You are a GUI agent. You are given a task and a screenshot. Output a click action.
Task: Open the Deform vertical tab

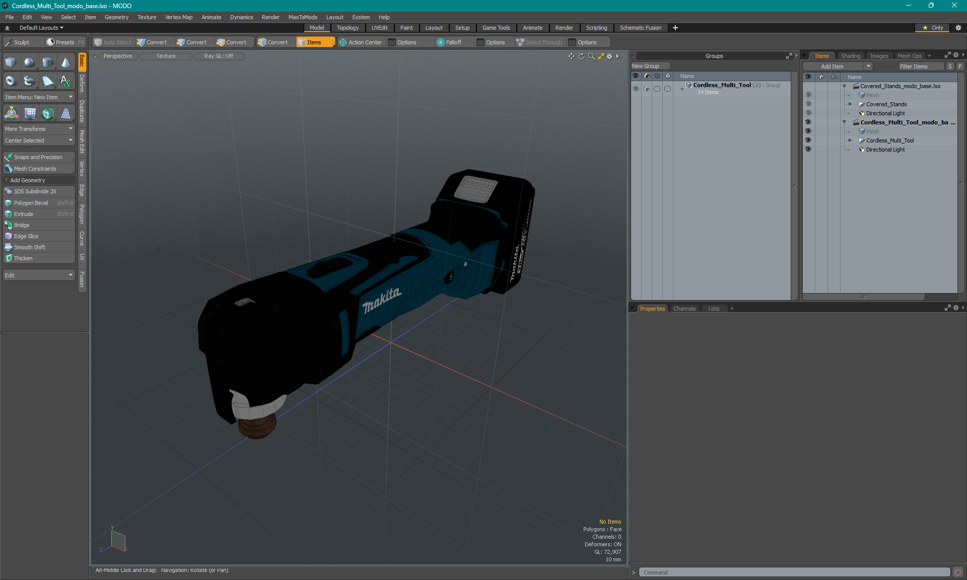click(82, 84)
